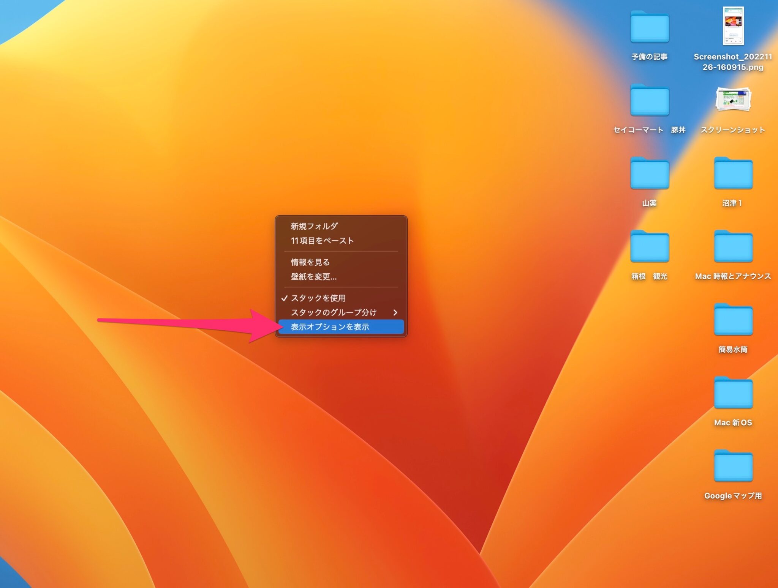The width and height of the screenshot is (778, 588).
Task: Click the Screenshot_20221126-160915.png file thumbnail
Action: point(733,26)
